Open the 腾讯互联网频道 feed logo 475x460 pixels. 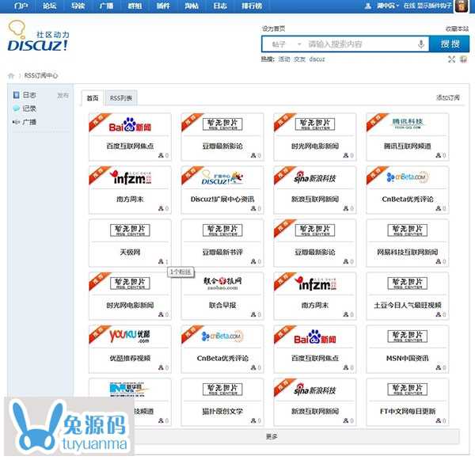408,124
